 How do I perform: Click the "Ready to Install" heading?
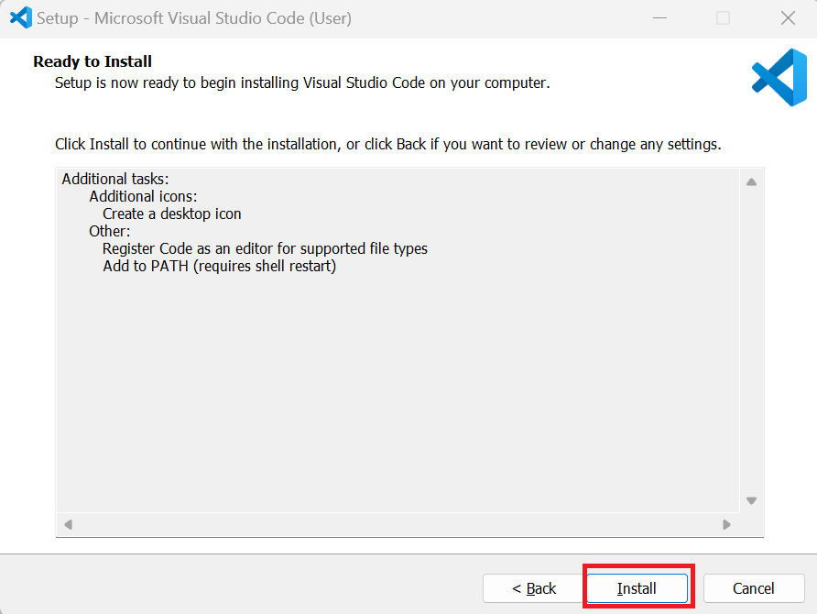click(93, 61)
